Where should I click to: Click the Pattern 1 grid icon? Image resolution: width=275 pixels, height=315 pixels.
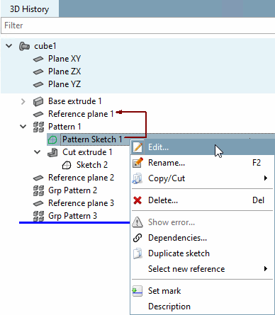point(38,127)
